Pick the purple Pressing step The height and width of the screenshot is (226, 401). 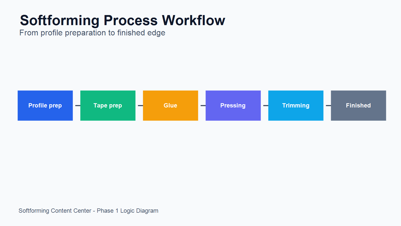tap(233, 105)
